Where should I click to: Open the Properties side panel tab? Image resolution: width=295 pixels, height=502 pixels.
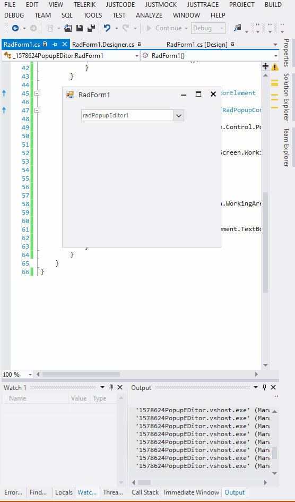pos(287,53)
